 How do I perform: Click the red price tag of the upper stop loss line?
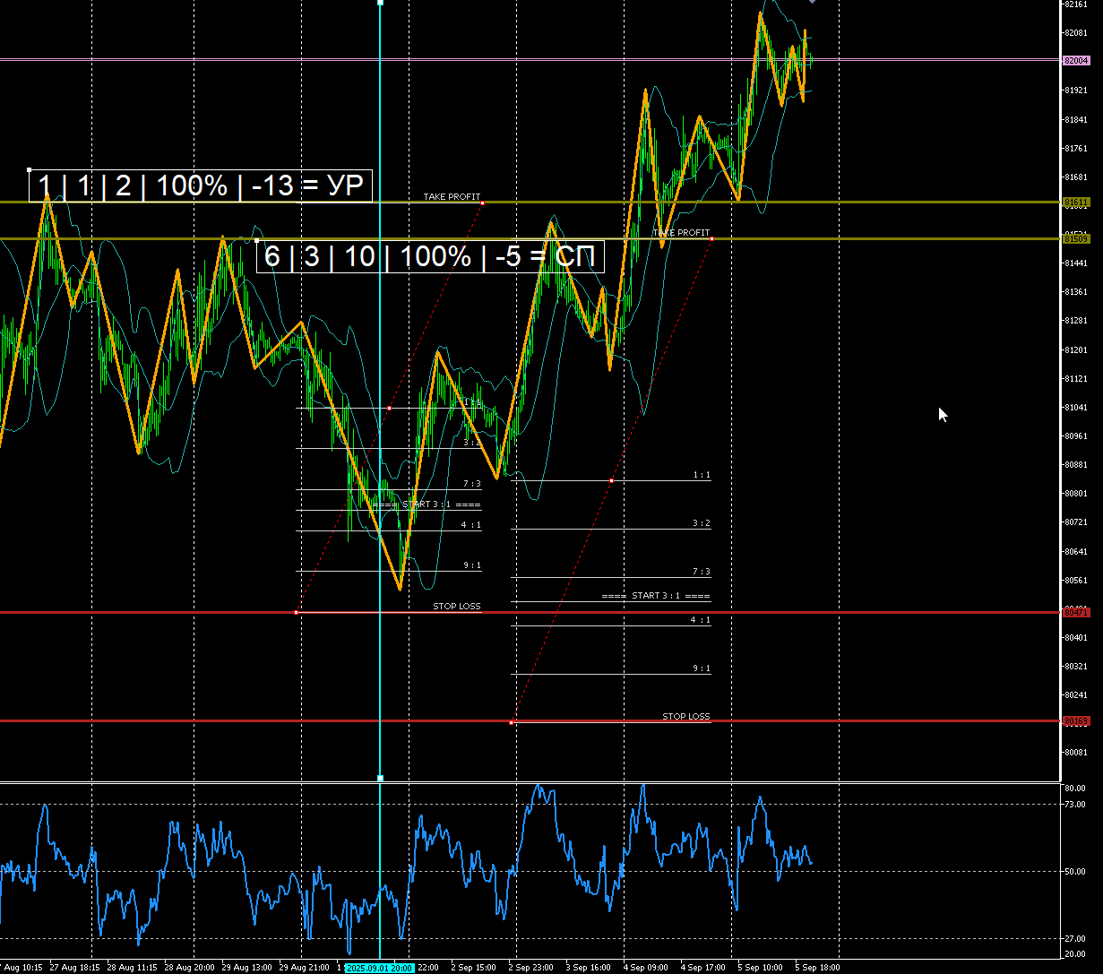click(1075, 613)
